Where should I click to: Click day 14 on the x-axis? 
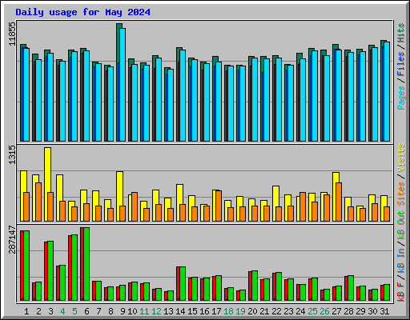(180, 311)
